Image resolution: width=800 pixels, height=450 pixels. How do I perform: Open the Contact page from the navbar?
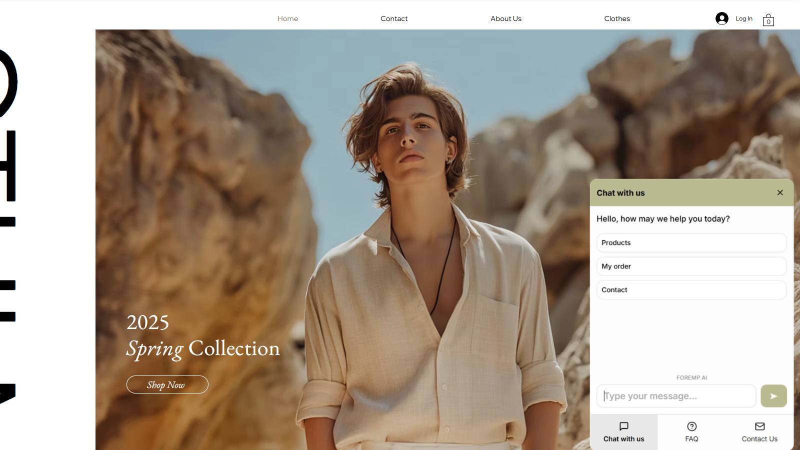[394, 18]
